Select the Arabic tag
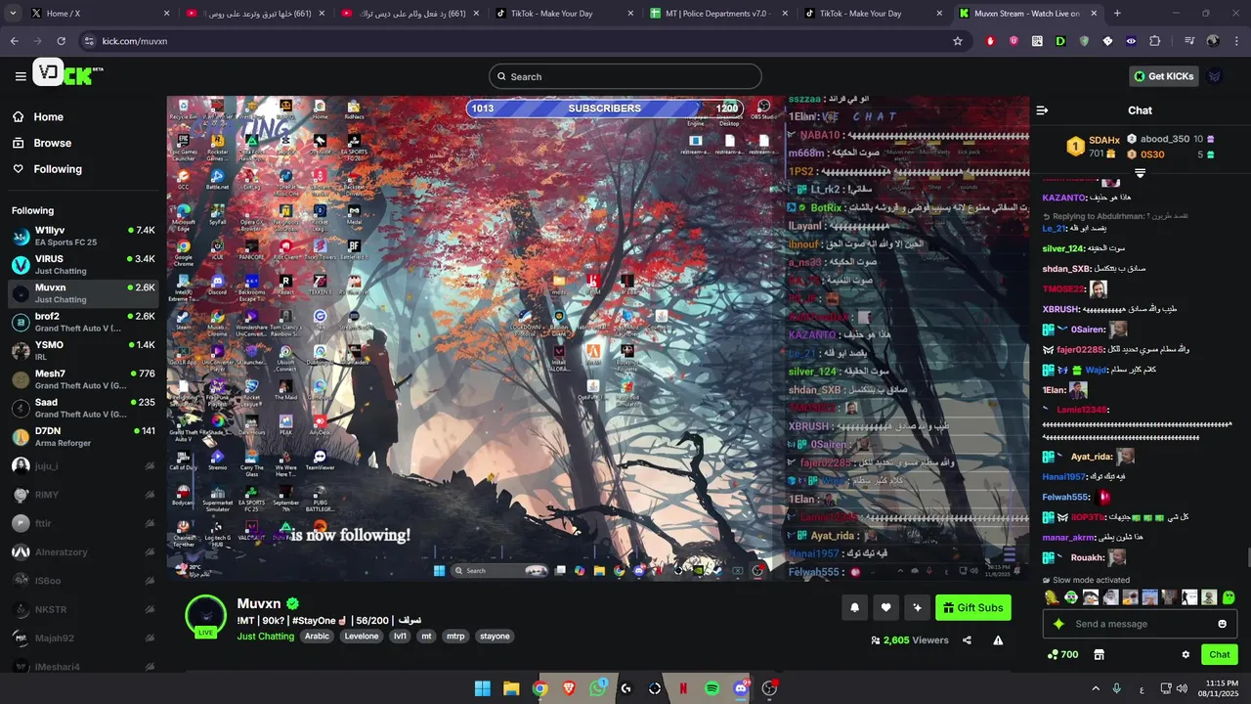Viewport: 1251px width, 704px height. tap(317, 637)
